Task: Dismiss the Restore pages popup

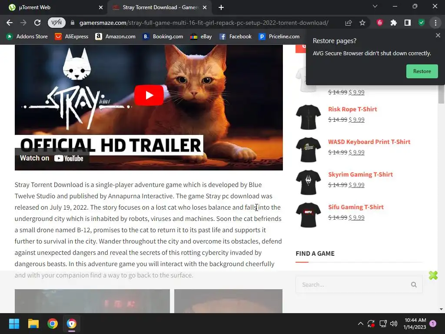Action: pos(438,36)
